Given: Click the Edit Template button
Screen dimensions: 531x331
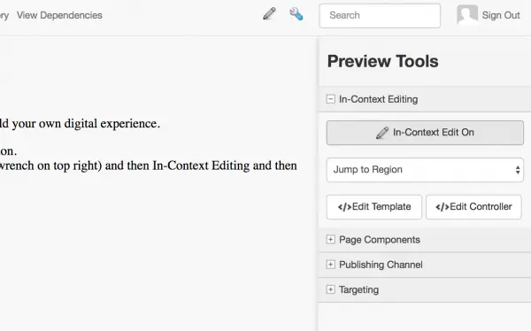Looking at the screenshot, I should pyautogui.click(x=374, y=207).
